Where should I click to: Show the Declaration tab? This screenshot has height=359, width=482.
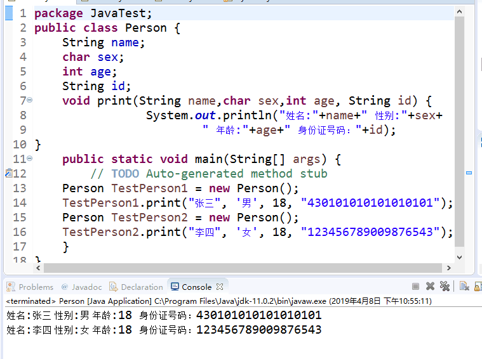136,287
